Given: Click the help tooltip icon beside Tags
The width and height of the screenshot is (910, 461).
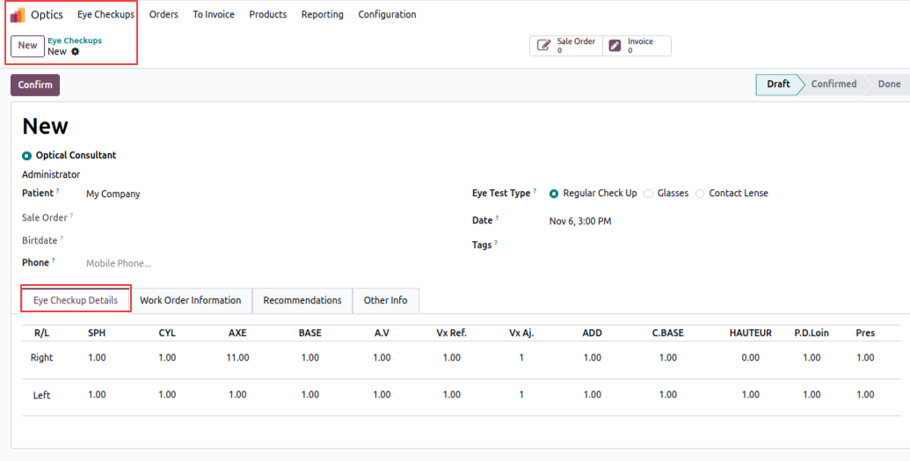Looking at the screenshot, I should 497,243.
